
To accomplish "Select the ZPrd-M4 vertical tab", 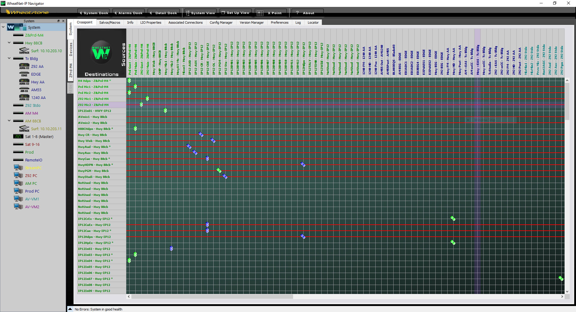I will 71,70.
